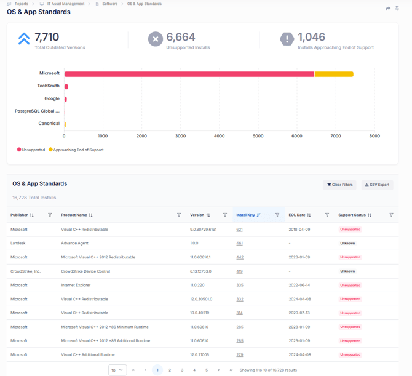
Task: Open the rows-per-page dropdown
Action: [x=117, y=370]
